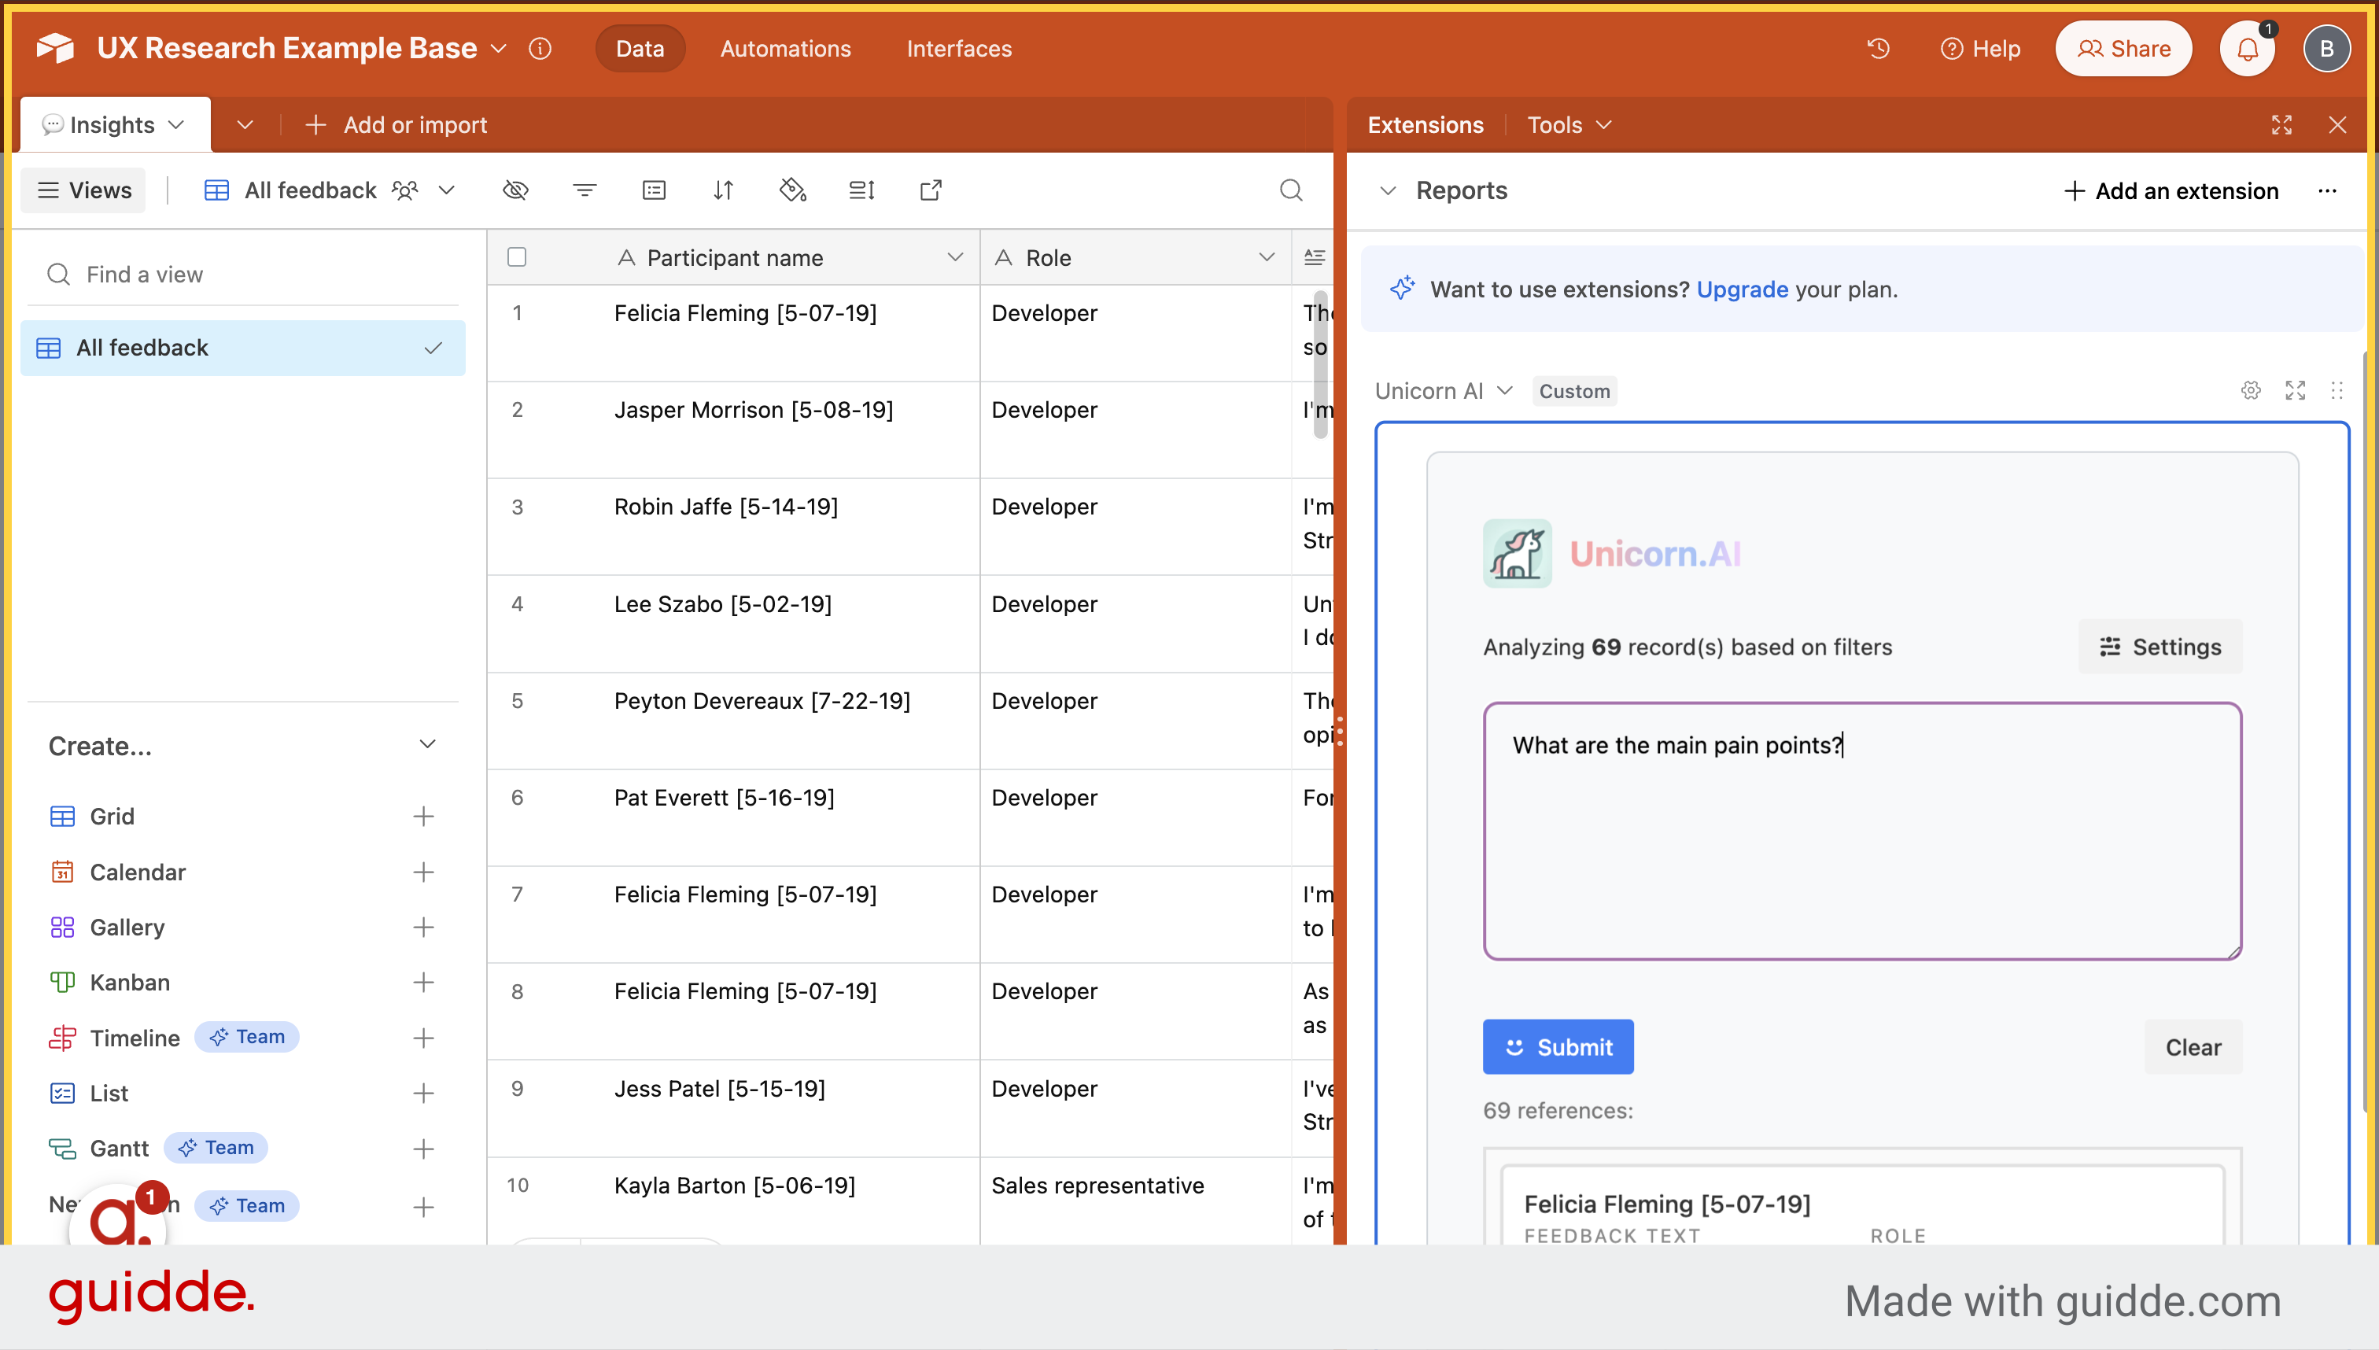Click the Airtable logo icon
This screenshot has height=1350, width=2379.
(56, 48)
